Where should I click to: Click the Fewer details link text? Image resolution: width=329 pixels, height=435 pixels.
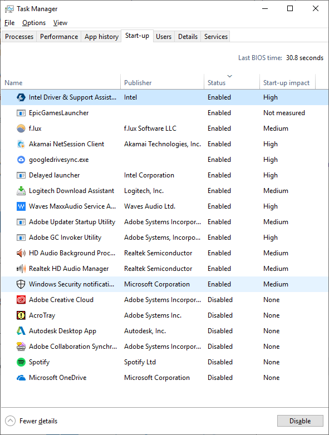pyautogui.click(x=38, y=421)
